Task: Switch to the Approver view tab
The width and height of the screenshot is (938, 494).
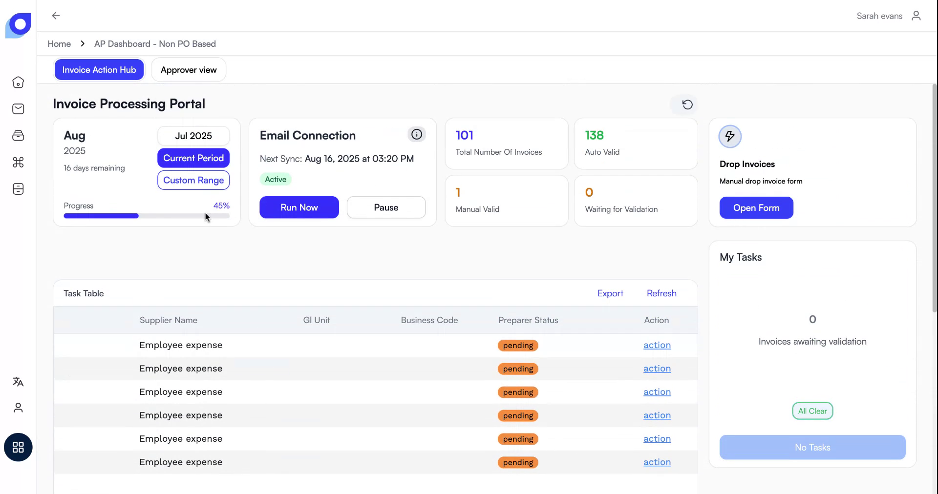Action: click(188, 69)
